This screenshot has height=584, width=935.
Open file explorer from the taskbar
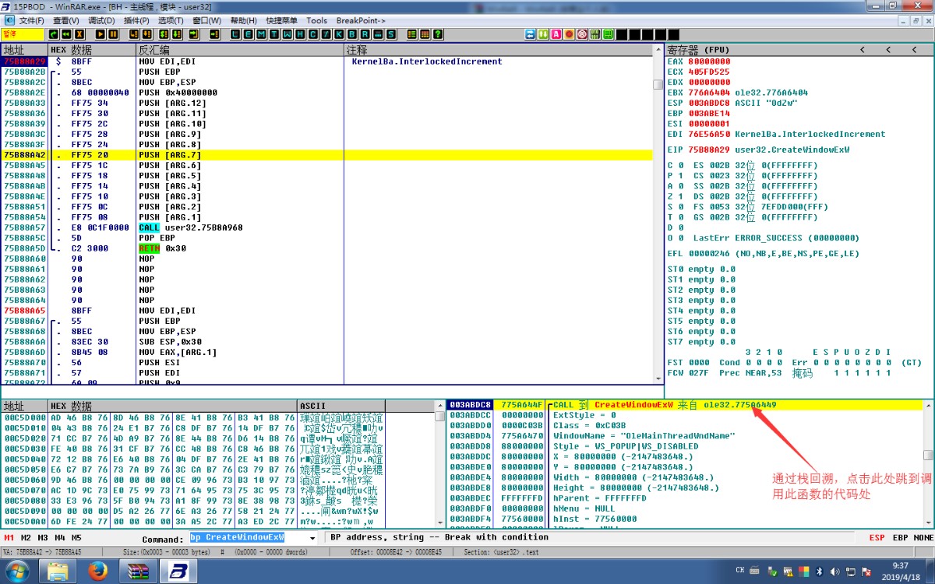pos(58,572)
